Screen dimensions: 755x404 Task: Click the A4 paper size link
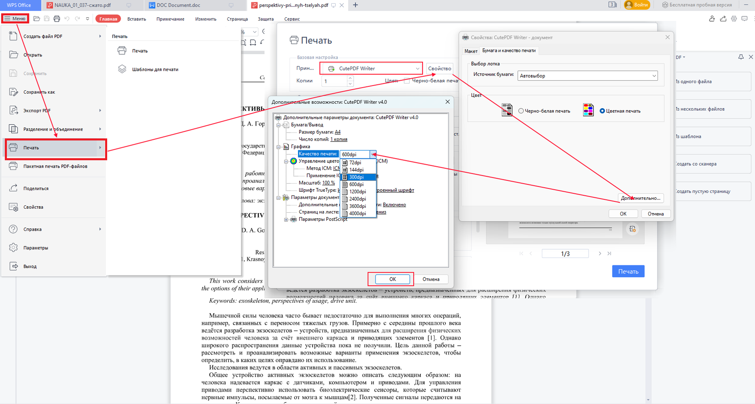338,132
